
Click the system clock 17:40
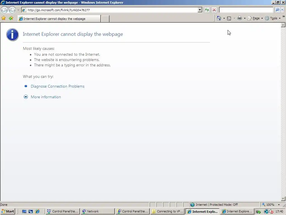(279, 212)
